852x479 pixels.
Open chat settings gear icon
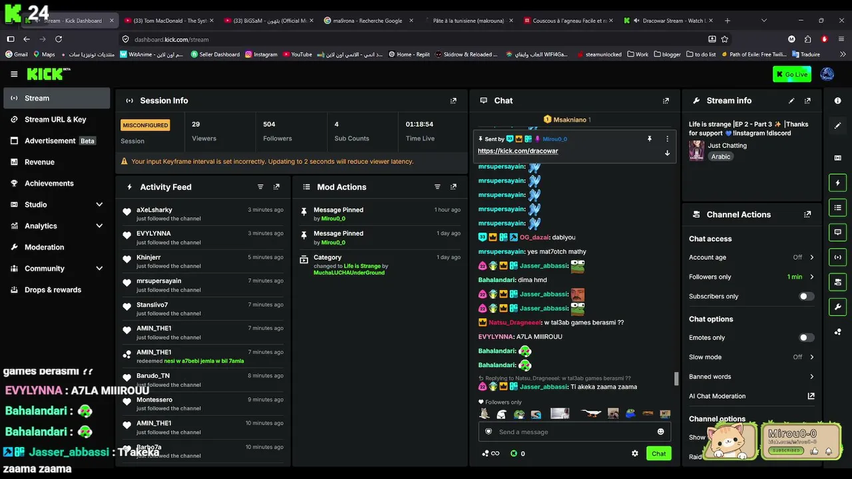coord(635,454)
